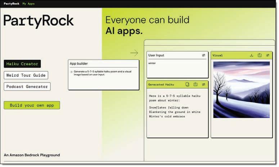279x167 pixels.
Task: Click the 'App builder' title
Action: 78,63
